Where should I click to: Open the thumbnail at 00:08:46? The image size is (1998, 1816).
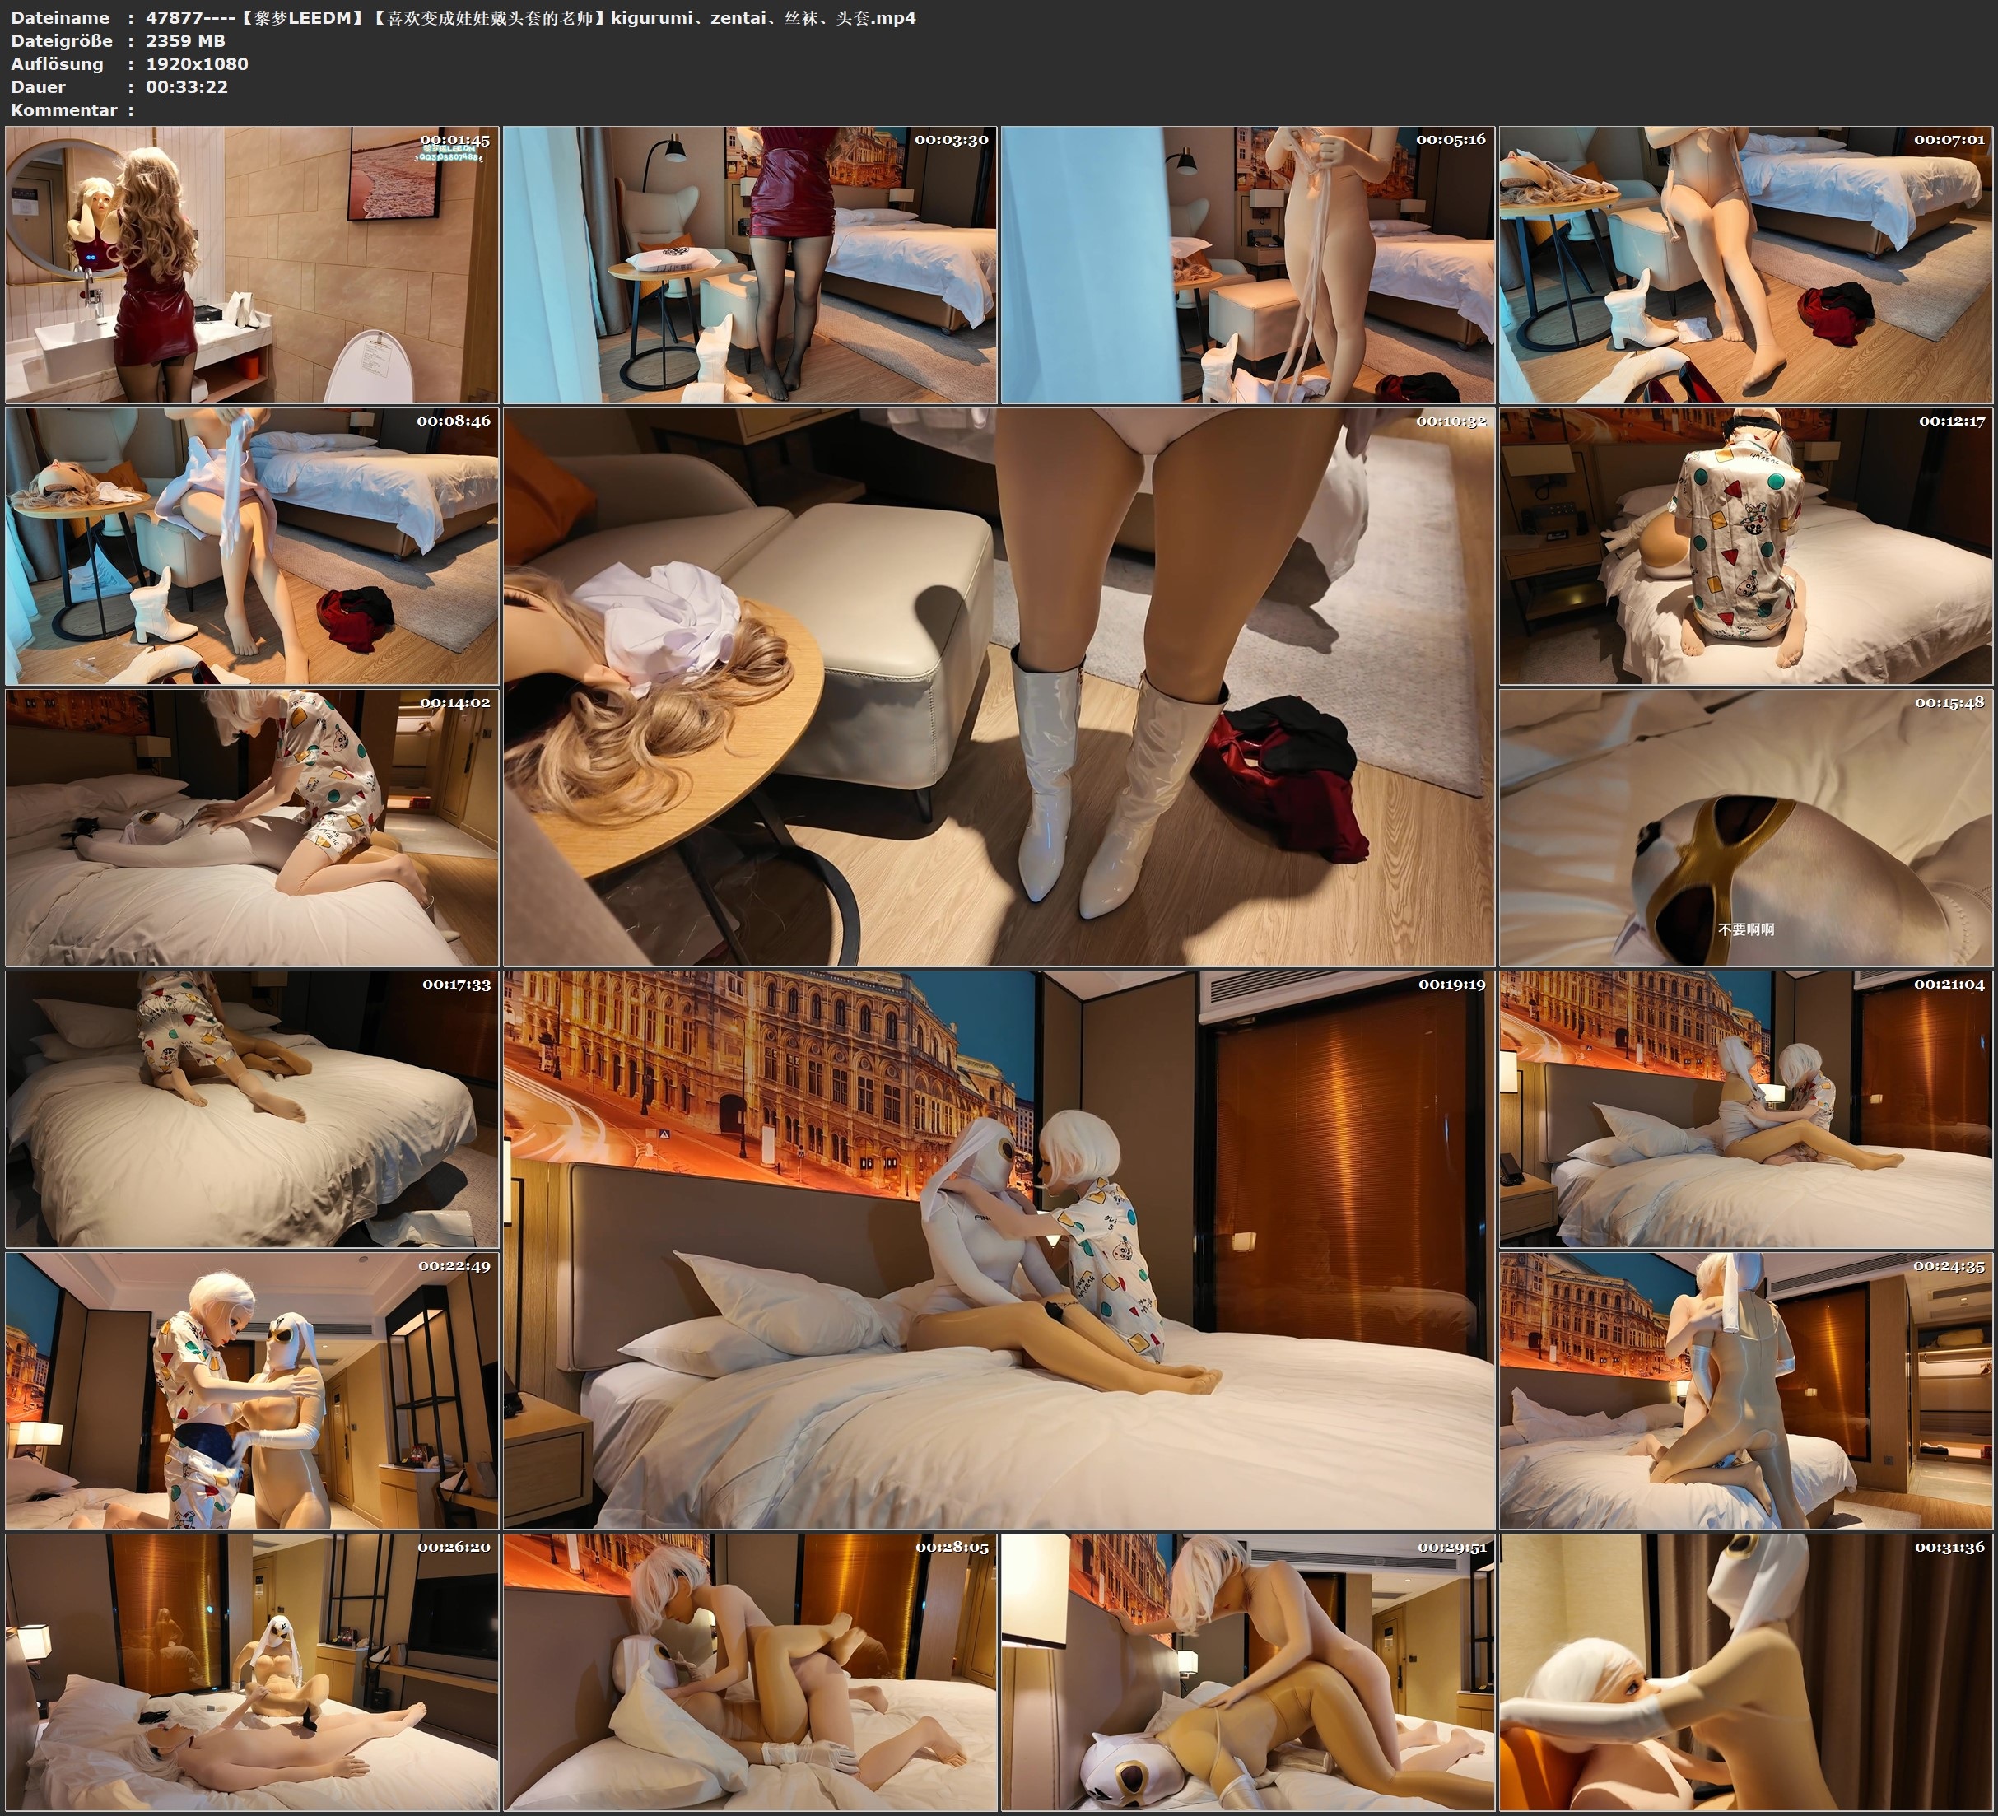click(x=252, y=546)
